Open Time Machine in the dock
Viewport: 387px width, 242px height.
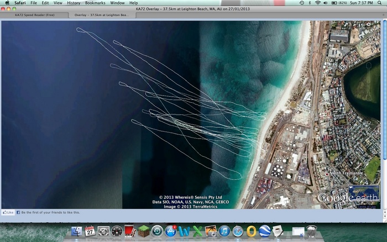(157, 231)
